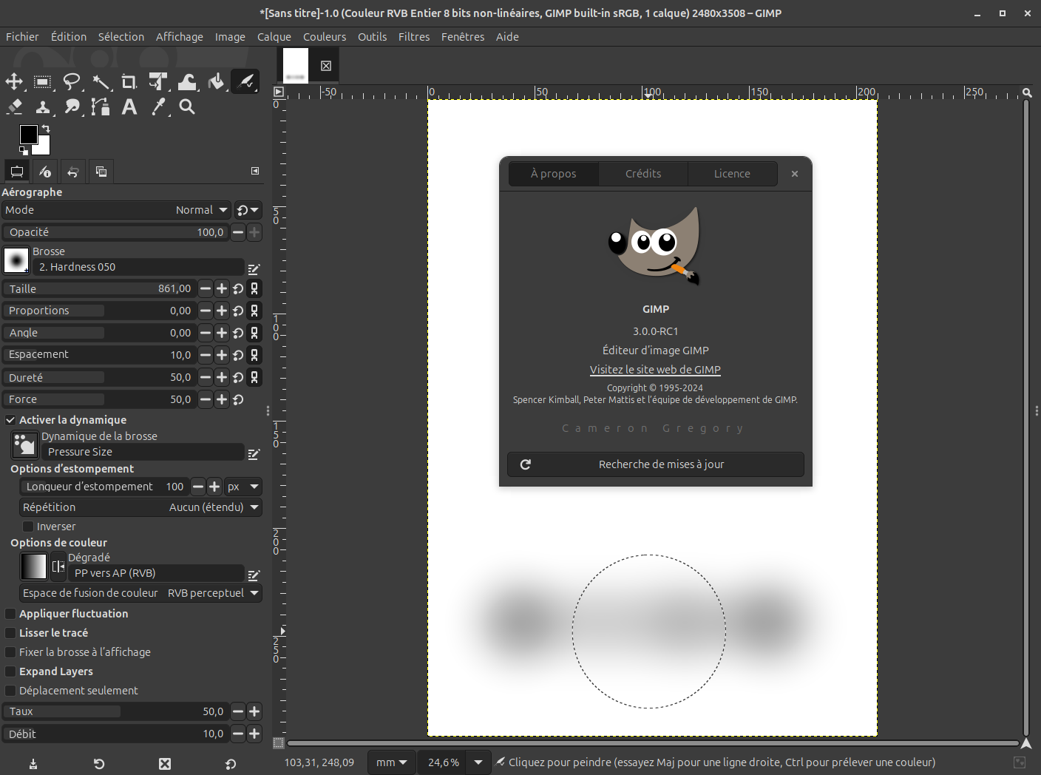The image size is (1041, 775).
Task: Select the Bucket Fill tool
Action: click(x=217, y=81)
